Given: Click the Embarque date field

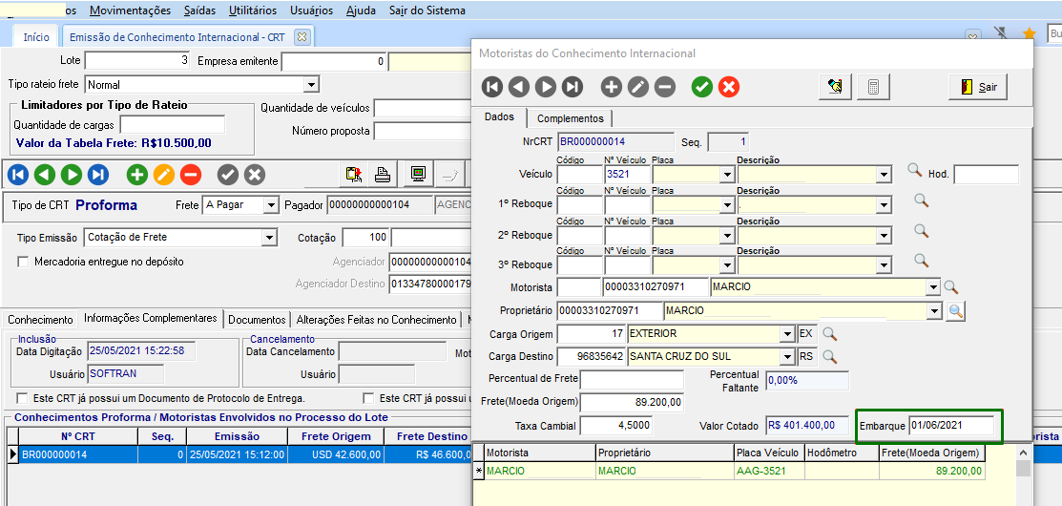Looking at the screenshot, I should (950, 426).
